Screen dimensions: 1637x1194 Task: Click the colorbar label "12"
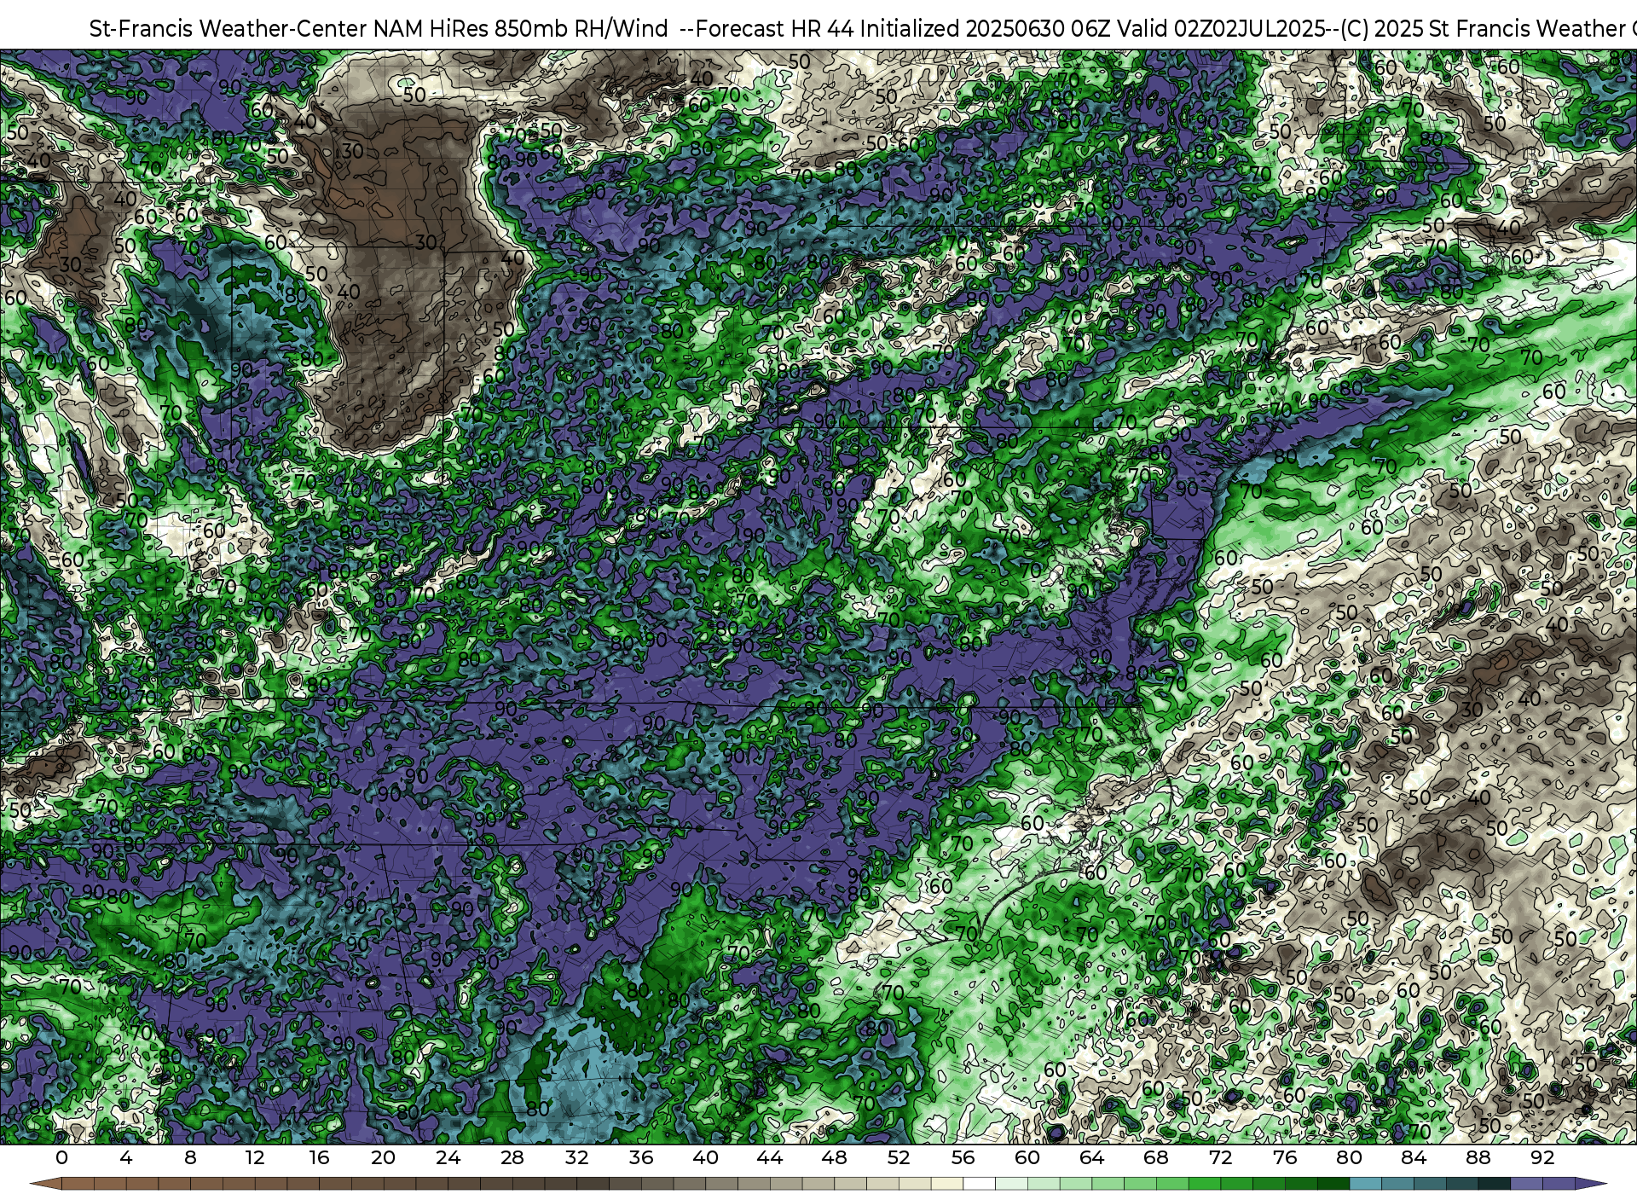(x=254, y=1157)
